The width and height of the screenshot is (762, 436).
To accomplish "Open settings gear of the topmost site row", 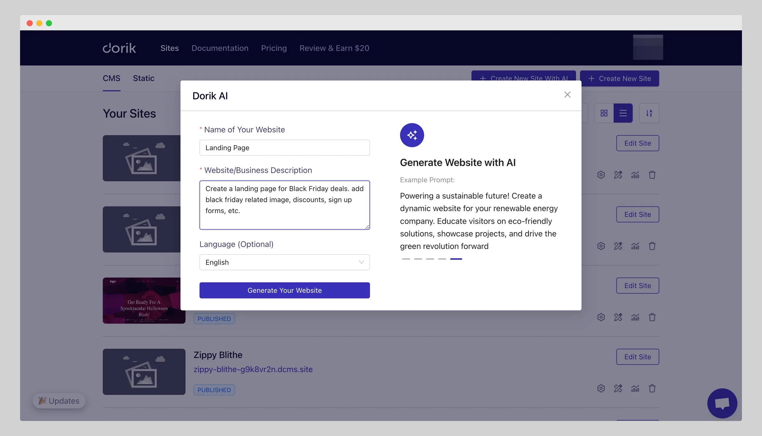I will 601,175.
